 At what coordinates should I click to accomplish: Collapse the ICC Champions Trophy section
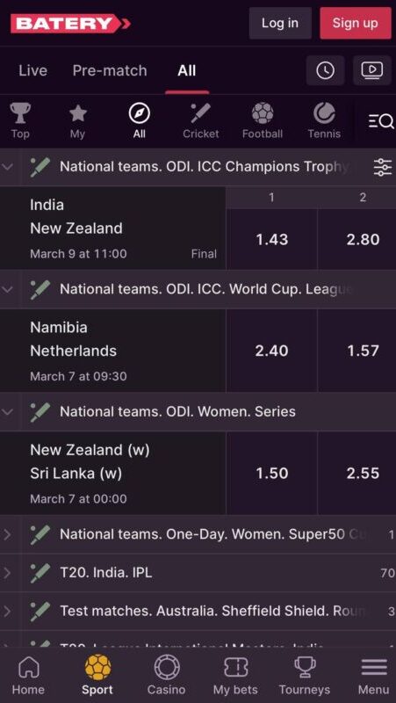[8, 167]
